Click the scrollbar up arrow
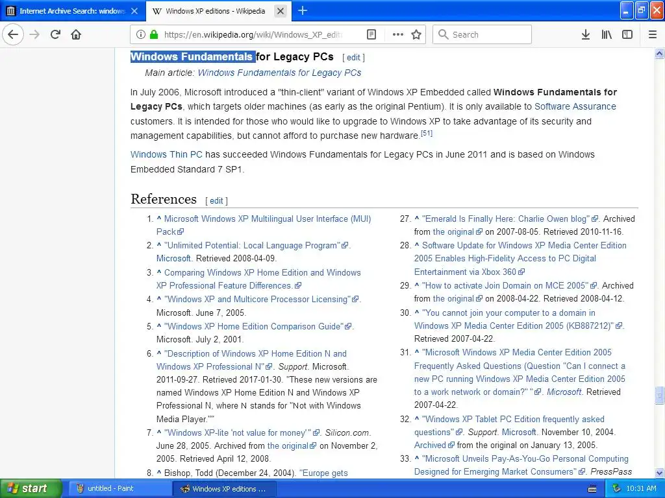665x498 pixels. [x=660, y=53]
